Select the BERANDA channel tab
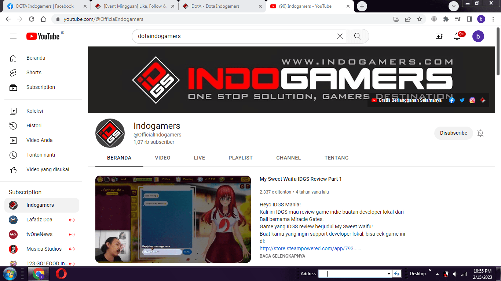501x281 pixels. click(x=119, y=158)
